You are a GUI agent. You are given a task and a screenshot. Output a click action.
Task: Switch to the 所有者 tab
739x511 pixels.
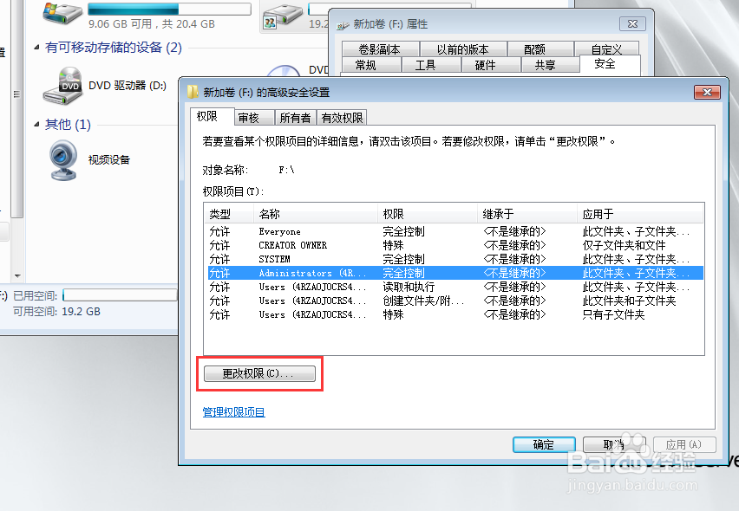295,118
